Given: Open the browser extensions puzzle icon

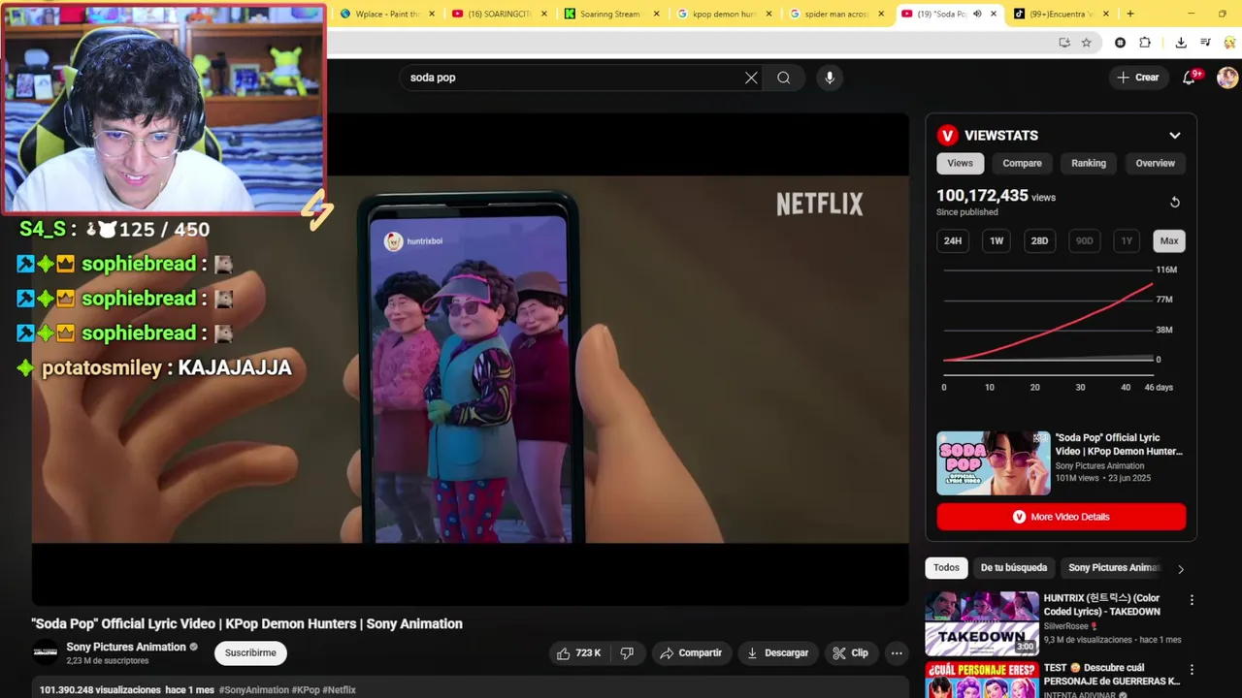Looking at the screenshot, I should 1145,43.
